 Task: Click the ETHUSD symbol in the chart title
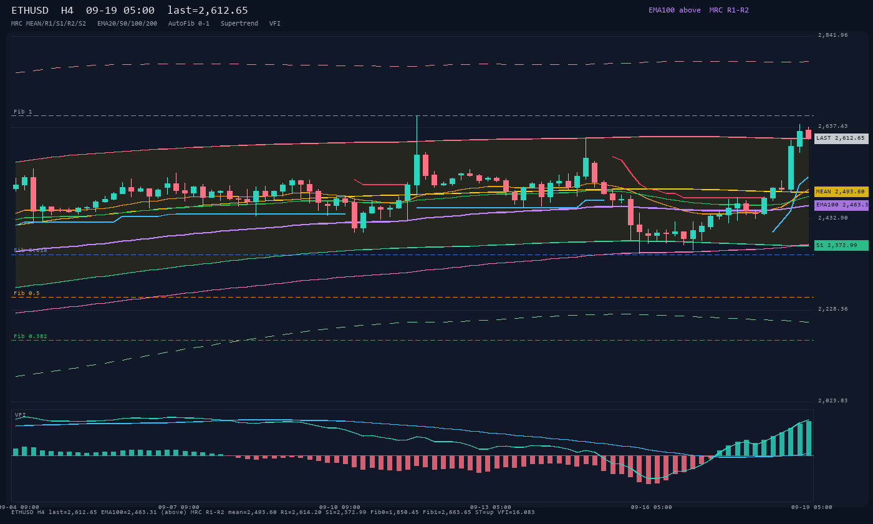click(x=30, y=11)
